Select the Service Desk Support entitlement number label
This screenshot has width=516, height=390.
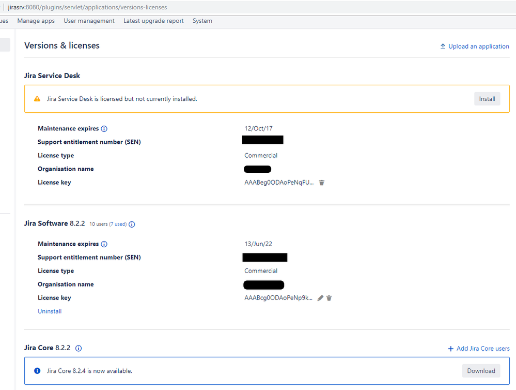pos(89,142)
